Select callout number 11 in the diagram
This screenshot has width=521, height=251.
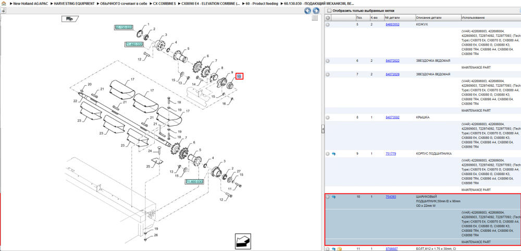tap(229, 189)
